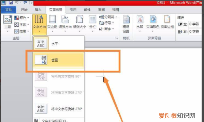The height and width of the screenshot is (122, 204).
Task: Expand the 水印 dropdown arrow
Action: 140,31
